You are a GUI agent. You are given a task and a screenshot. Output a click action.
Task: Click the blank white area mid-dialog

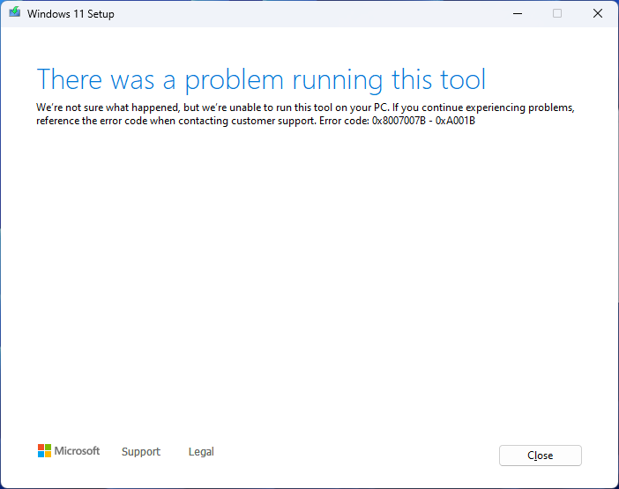click(309, 282)
